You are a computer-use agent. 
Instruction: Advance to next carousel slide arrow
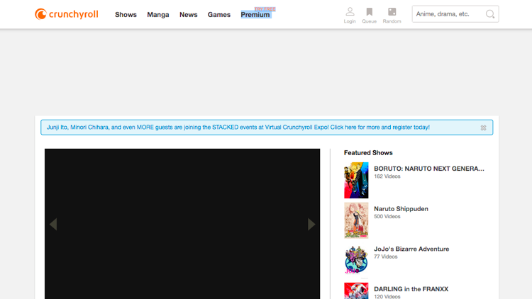(311, 224)
